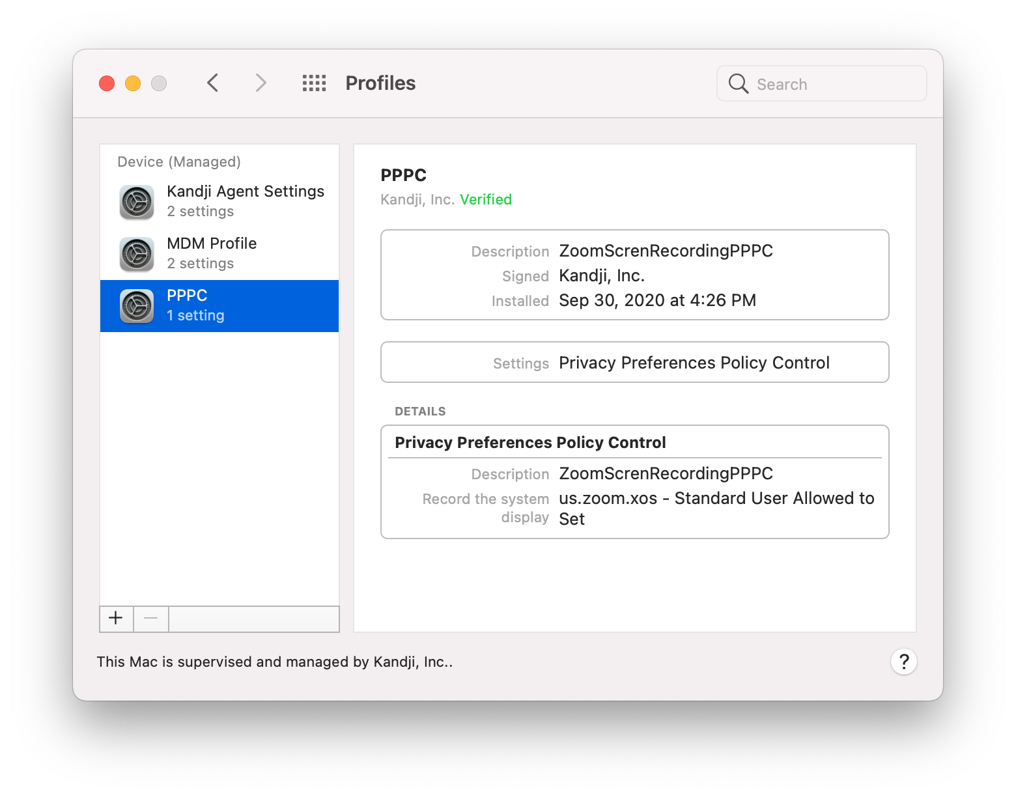The width and height of the screenshot is (1016, 797).
Task: Open Show All preferences via grid icon
Action: [314, 83]
